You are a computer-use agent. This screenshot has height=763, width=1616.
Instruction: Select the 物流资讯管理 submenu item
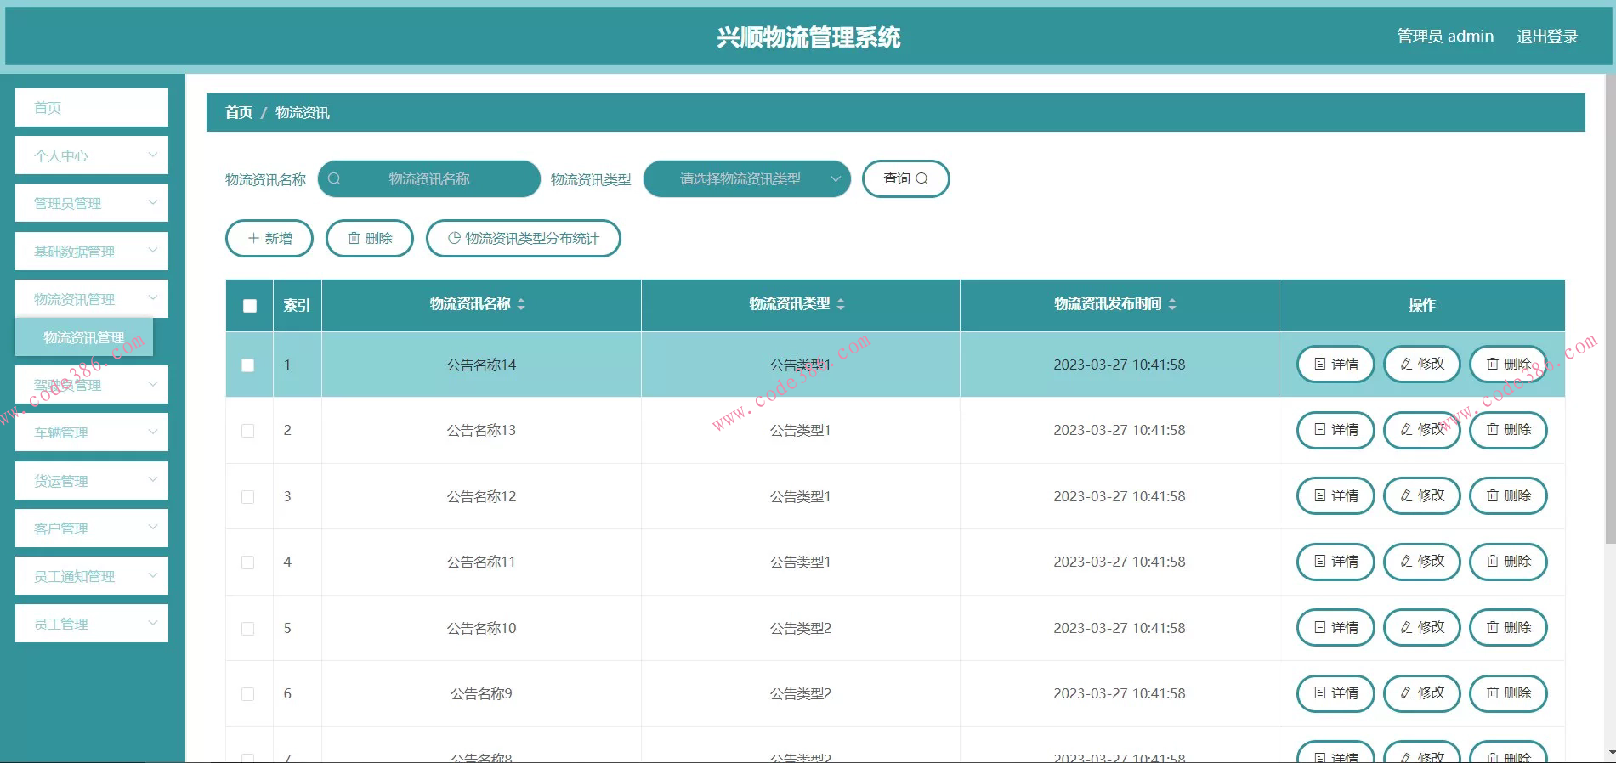tap(84, 337)
